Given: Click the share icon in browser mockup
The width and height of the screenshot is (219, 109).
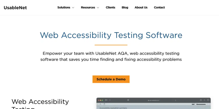Looking at the screenshot, I should click(x=201, y=100).
